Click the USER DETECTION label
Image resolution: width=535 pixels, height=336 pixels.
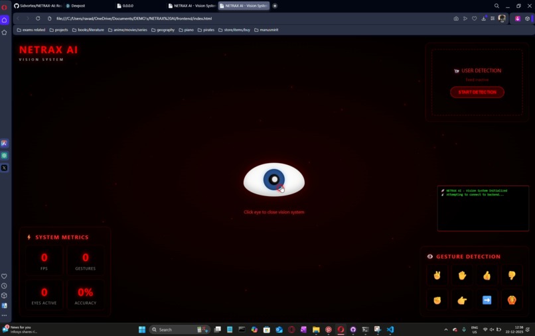(x=481, y=70)
